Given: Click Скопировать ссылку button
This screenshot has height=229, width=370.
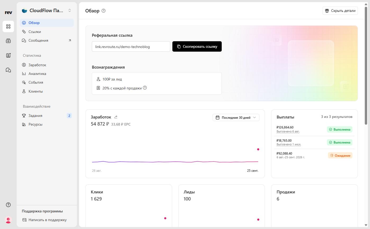Looking at the screenshot, I should [x=197, y=46].
